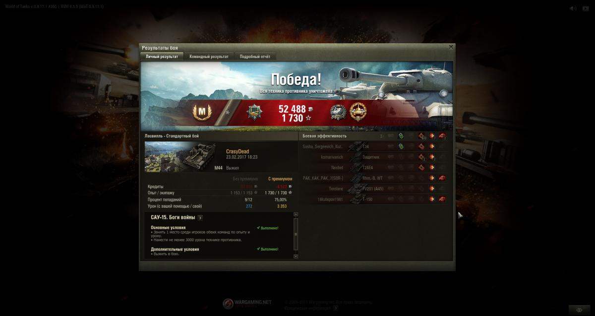The image size is (595, 316).
Task: Expand the САУ-15. Боги войны mission arrow
Action: point(200,218)
